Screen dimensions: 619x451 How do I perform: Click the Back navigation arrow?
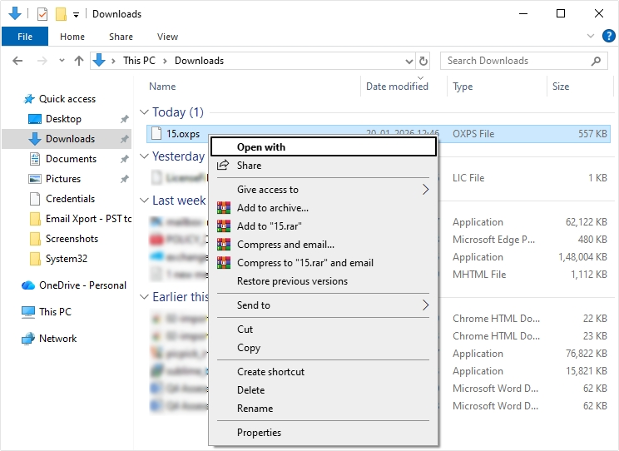click(17, 61)
